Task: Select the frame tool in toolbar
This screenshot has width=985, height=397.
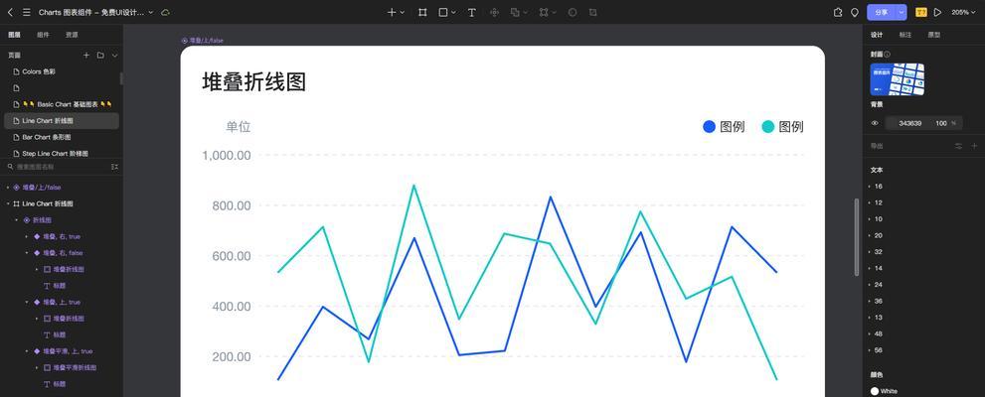Action: (x=422, y=12)
